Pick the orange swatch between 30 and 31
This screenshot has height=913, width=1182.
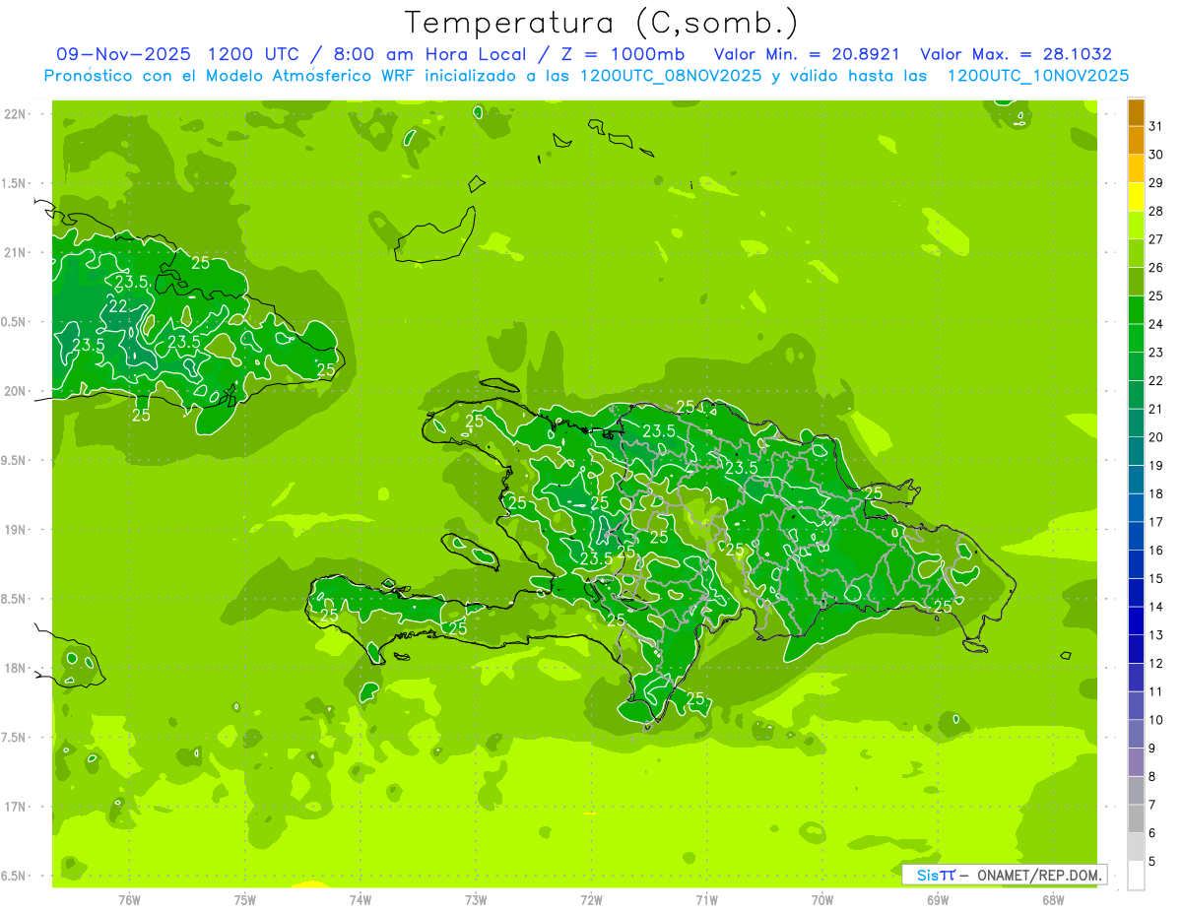click(1136, 141)
